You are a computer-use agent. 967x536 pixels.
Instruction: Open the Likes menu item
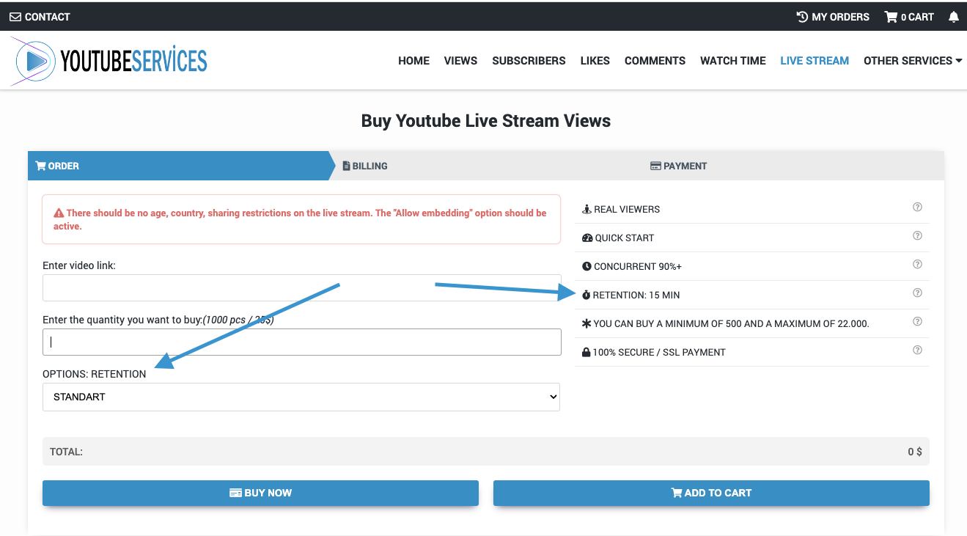click(x=595, y=61)
